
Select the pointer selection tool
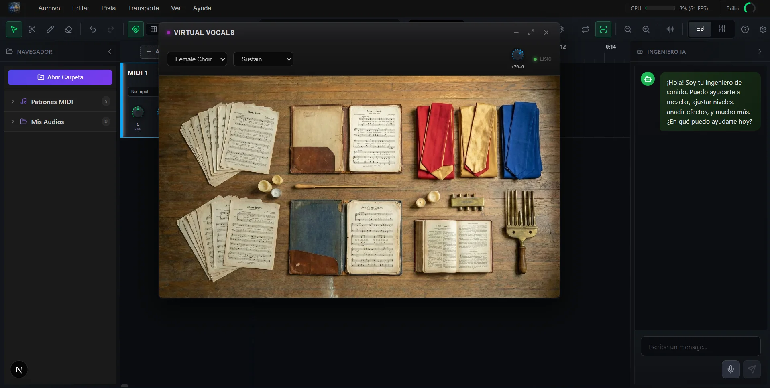14,29
